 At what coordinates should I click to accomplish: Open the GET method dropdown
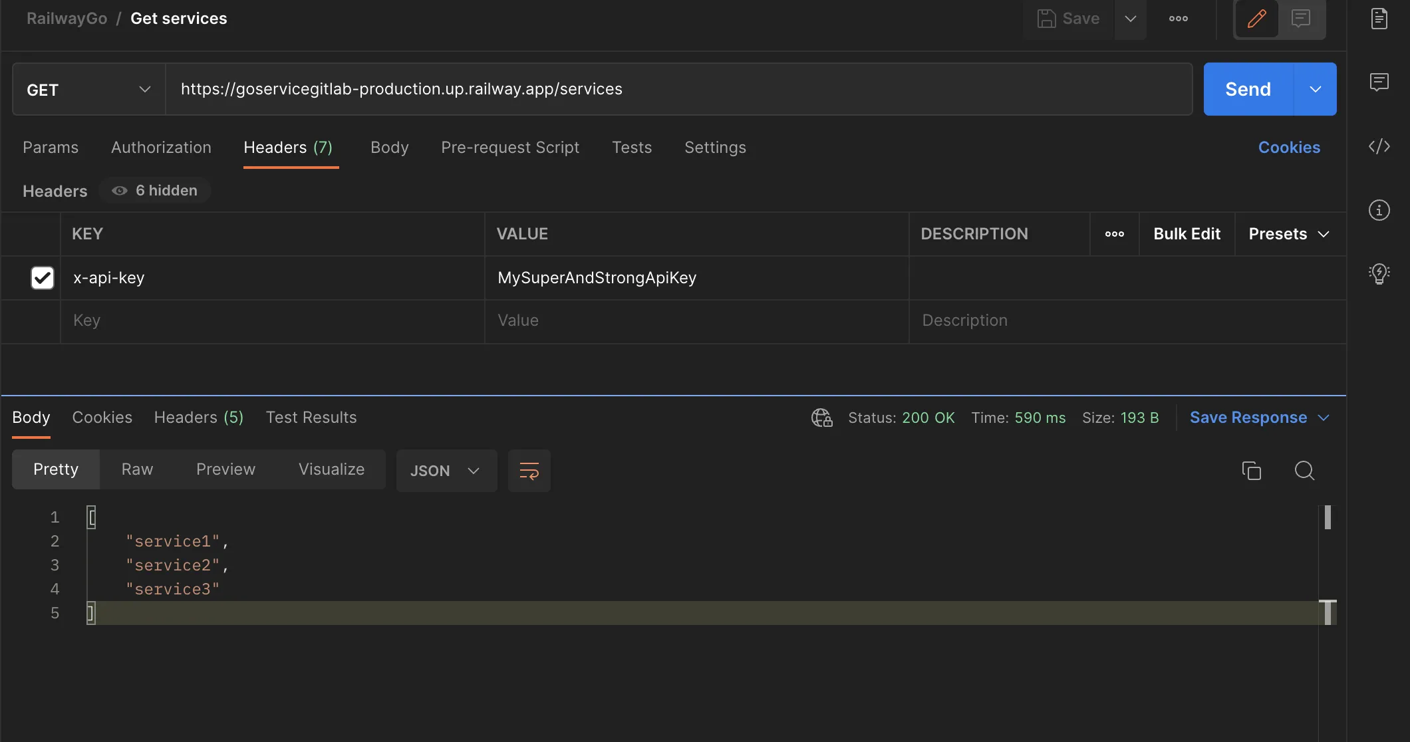pos(88,90)
